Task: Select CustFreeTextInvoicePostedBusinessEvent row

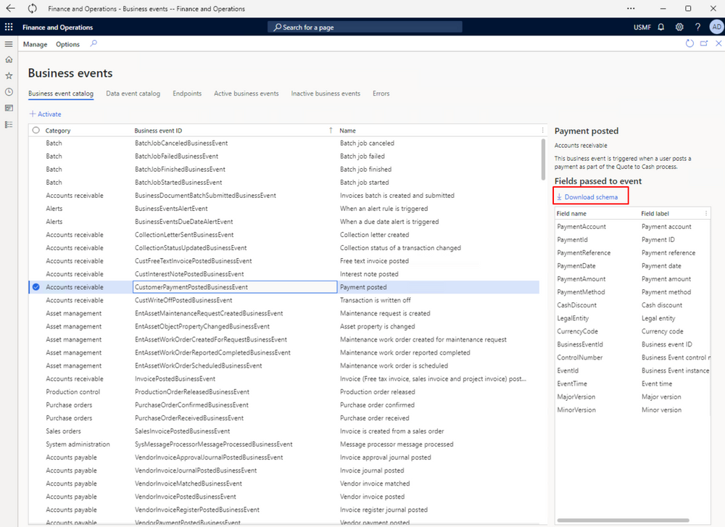Action: click(x=284, y=261)
